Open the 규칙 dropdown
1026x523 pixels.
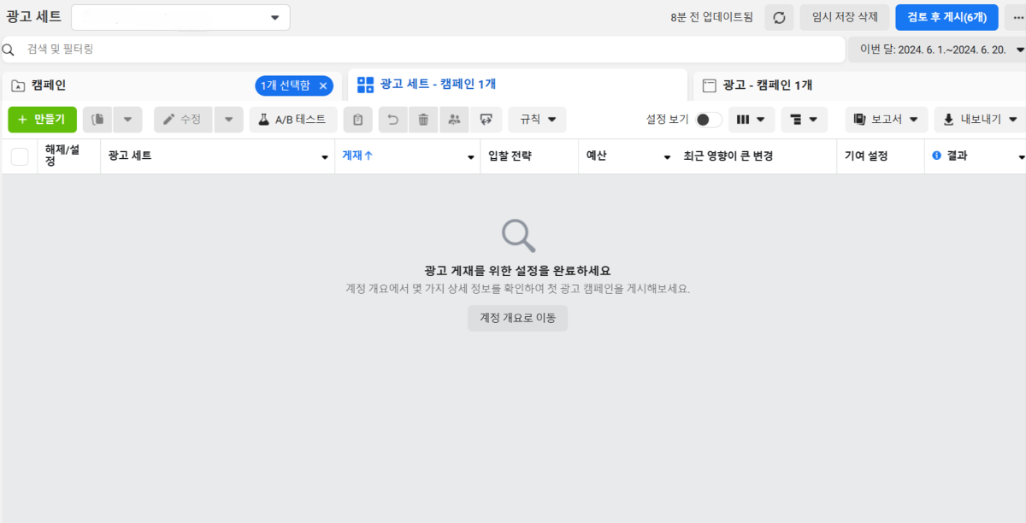pyautogui.click(x=536, y=119)
